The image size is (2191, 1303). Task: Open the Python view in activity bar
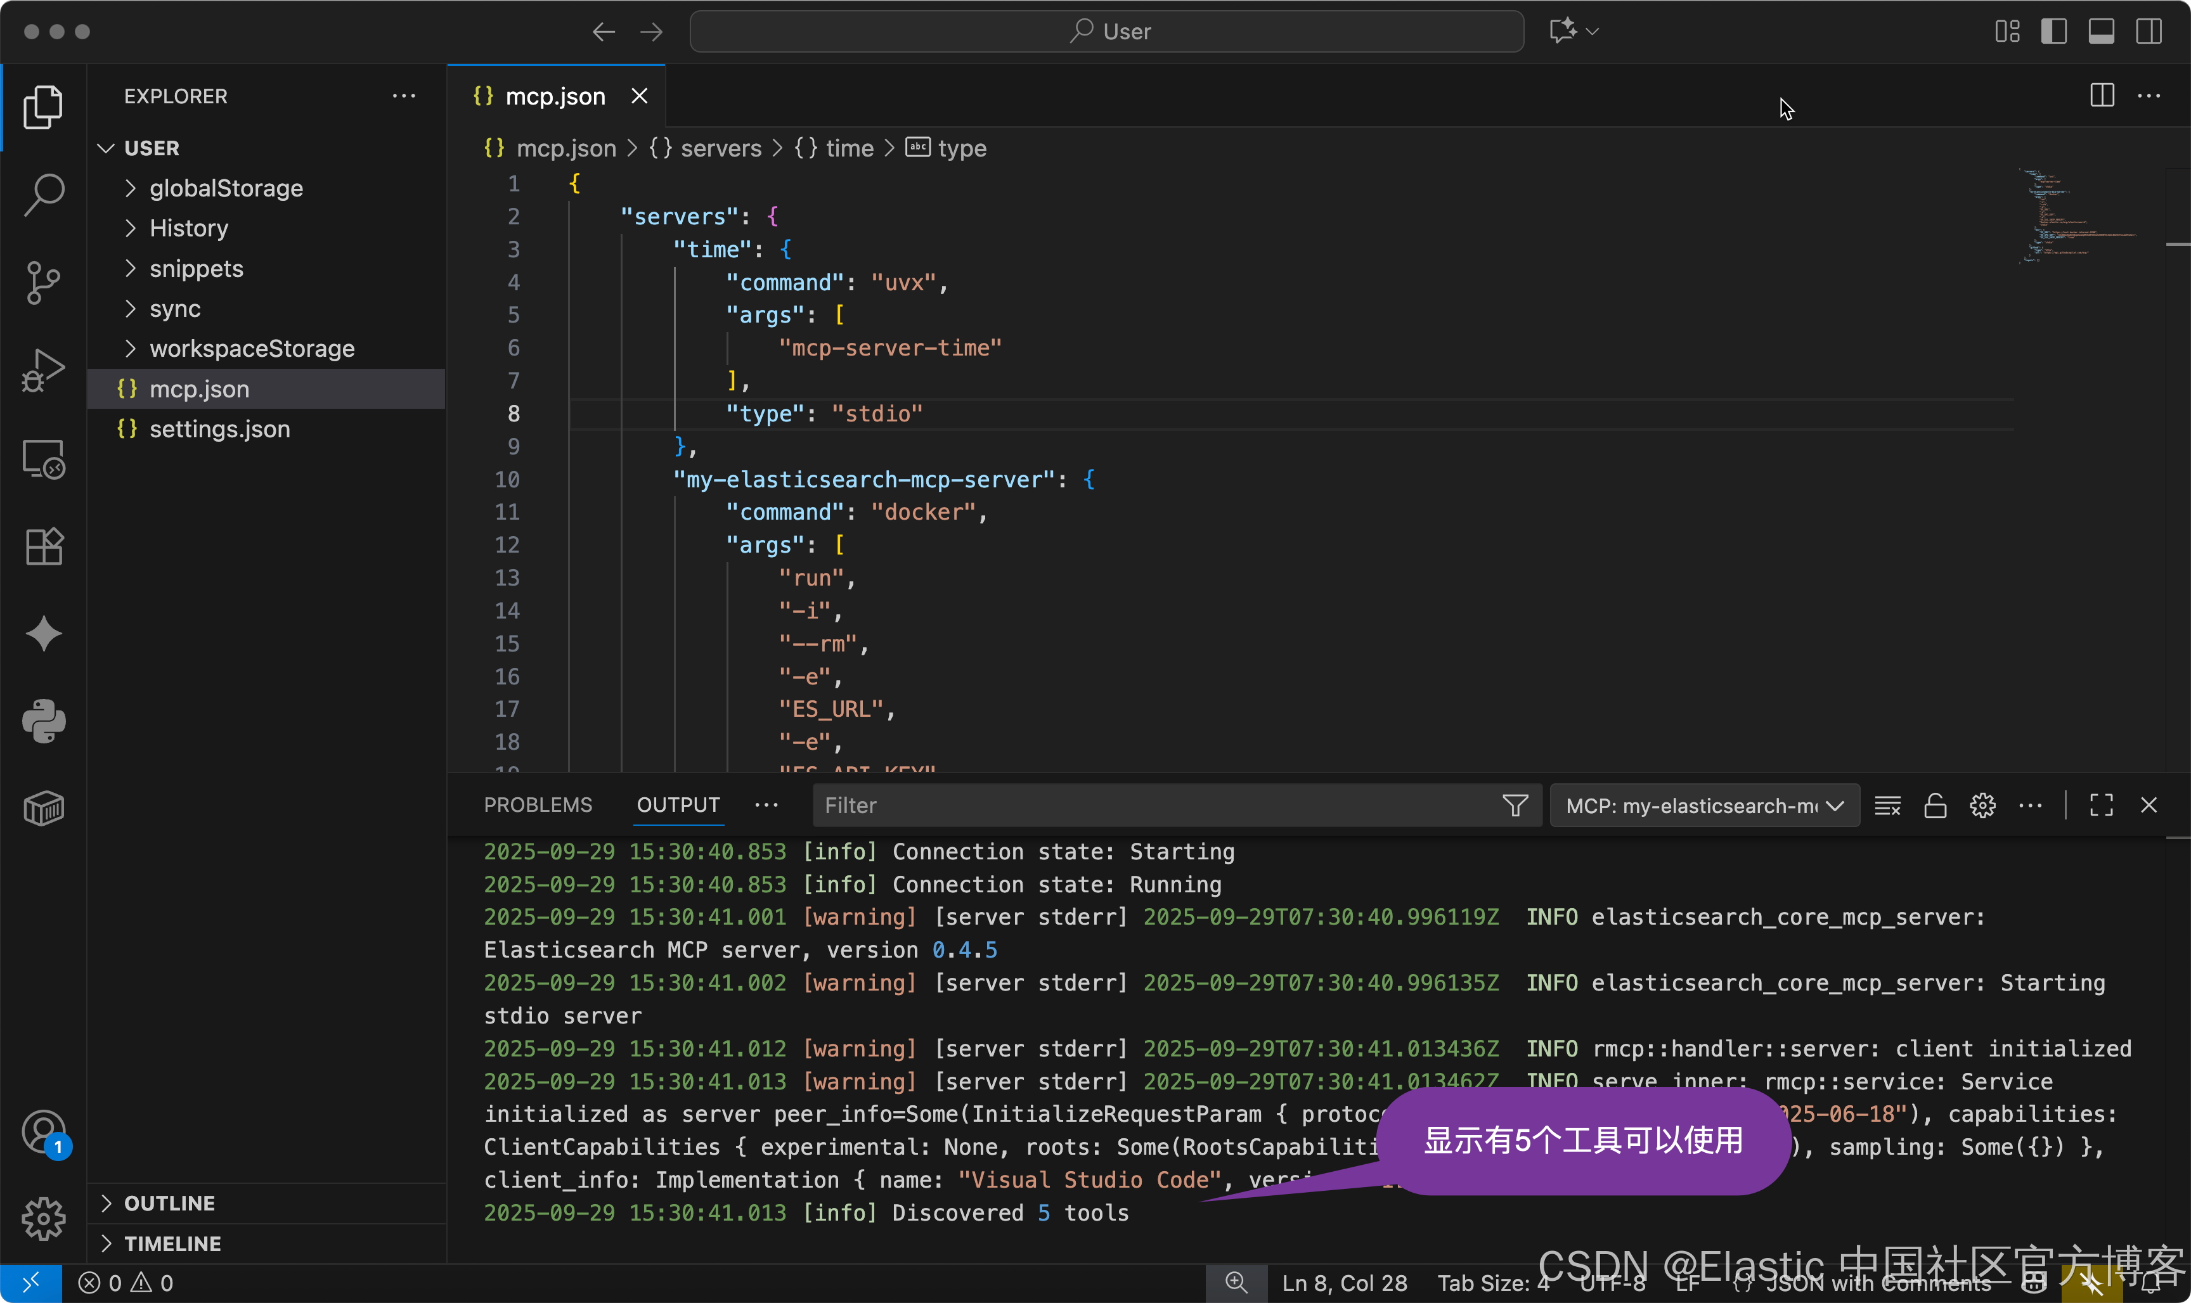[x=43, y=722]
